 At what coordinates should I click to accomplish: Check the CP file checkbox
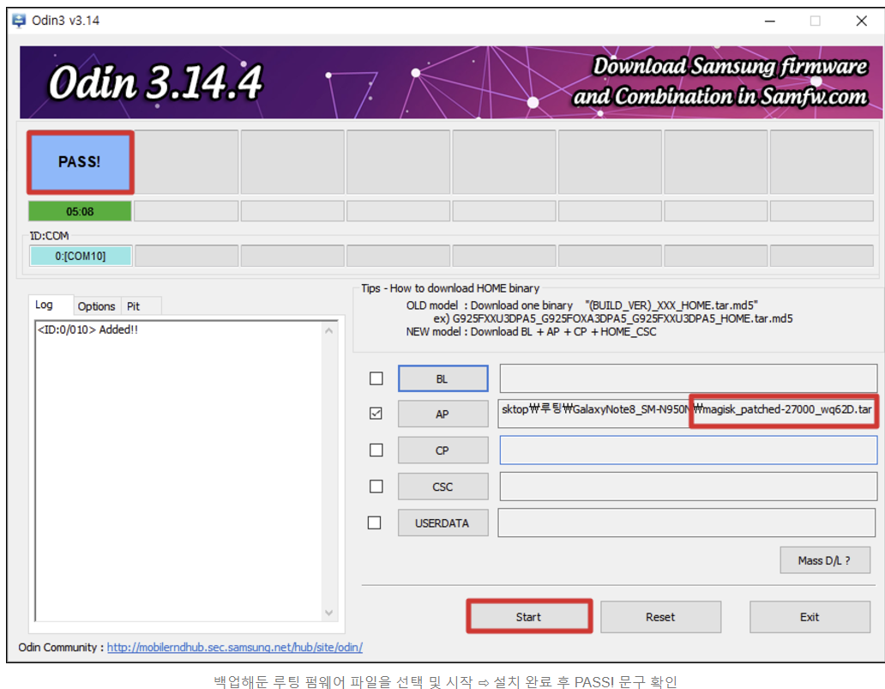coord(376,450)
